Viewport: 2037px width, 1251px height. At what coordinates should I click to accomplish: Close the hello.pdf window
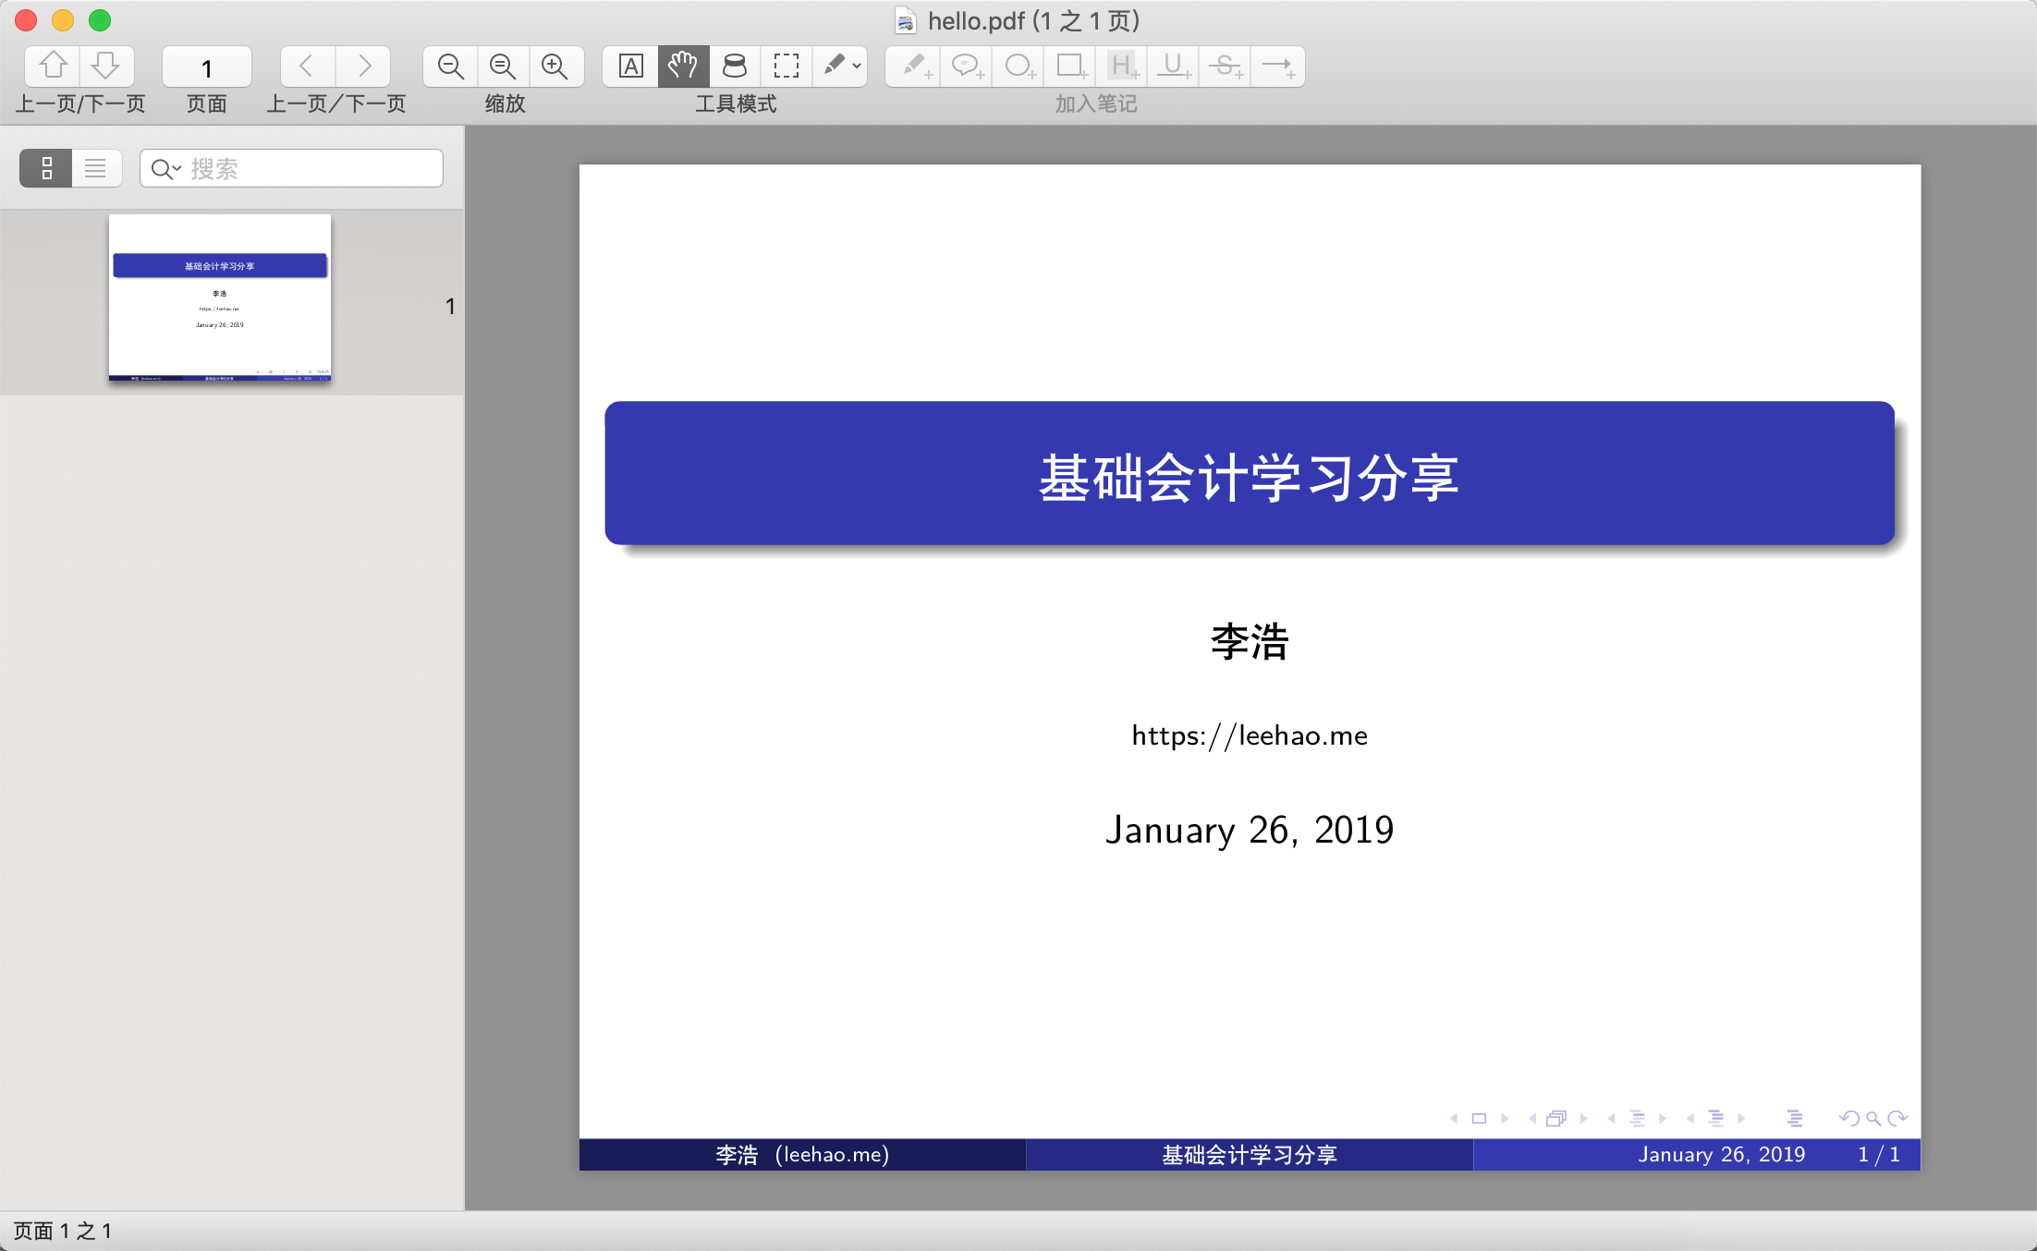[26, 20]
